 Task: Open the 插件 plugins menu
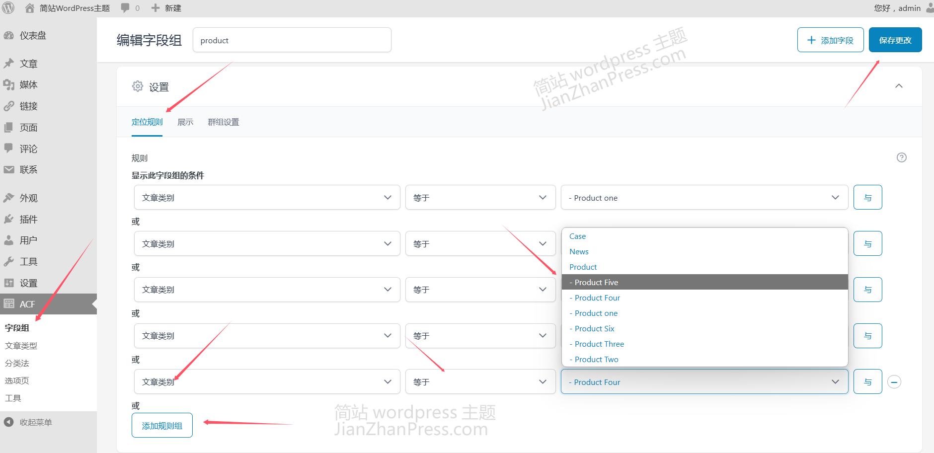pyautogui.click(x=28, y=219)
